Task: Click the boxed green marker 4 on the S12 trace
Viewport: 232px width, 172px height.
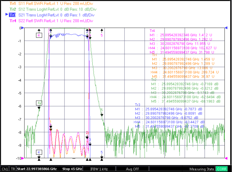Action: [39, 103]
